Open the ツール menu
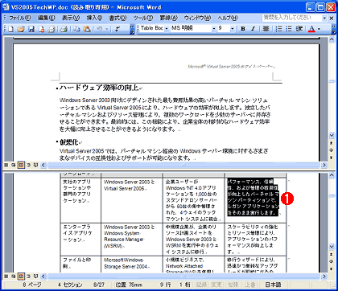Viewport: 338px width, 291px height. coord(143,18)
